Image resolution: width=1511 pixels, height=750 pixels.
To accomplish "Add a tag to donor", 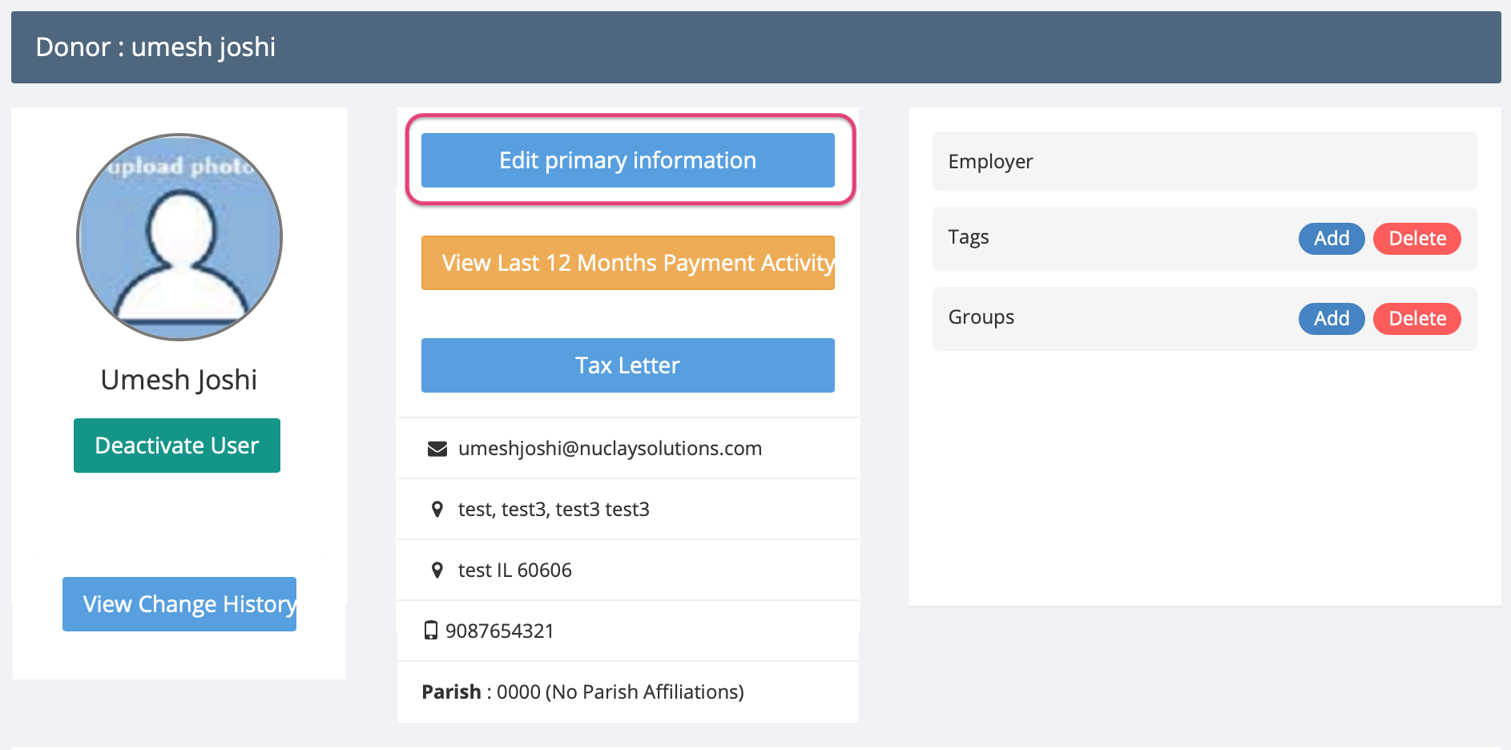I will pos(1332,239).
